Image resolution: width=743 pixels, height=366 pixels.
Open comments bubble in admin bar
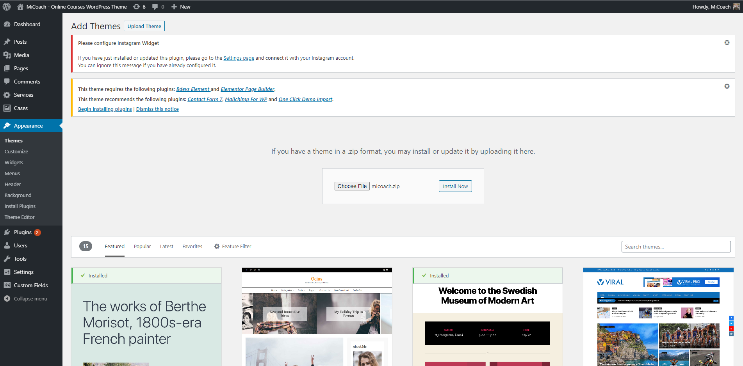tap(155, 7)
